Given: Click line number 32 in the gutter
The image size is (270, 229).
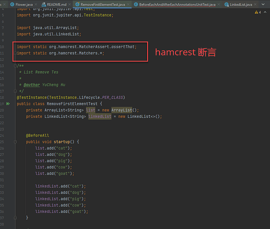Looking at the screenshot, I should coord(2,186).
